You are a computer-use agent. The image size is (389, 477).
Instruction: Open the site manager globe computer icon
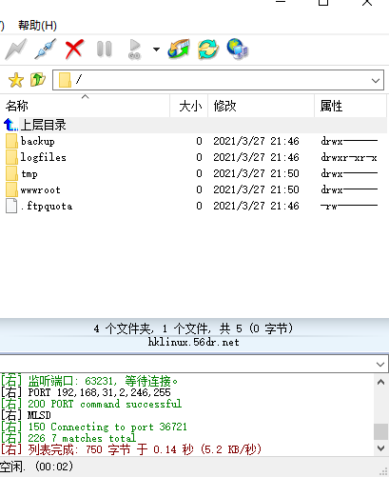[x=238, y=50]
